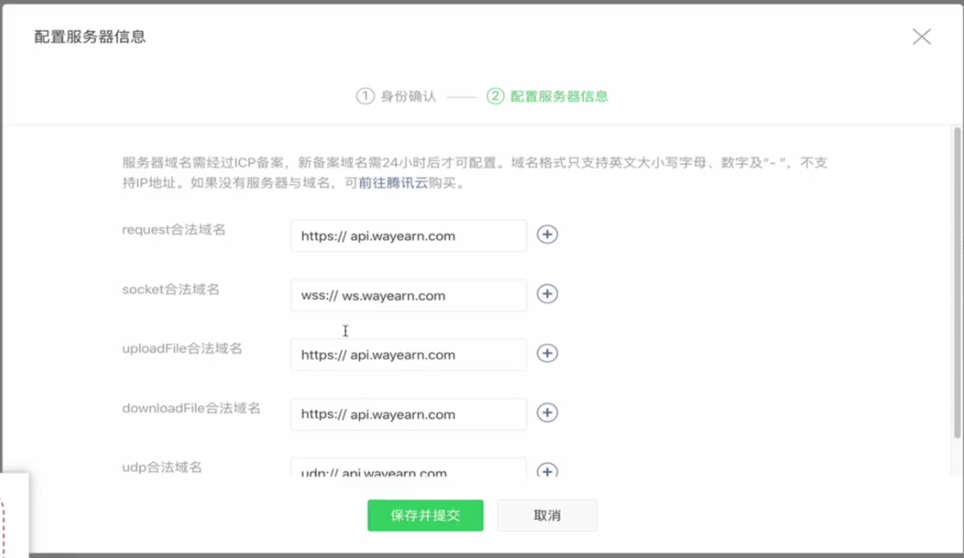This screenshot has width=964, height=558.
Task: Add another socket合法域名 entry with plus icon
Action: point(547,294)
